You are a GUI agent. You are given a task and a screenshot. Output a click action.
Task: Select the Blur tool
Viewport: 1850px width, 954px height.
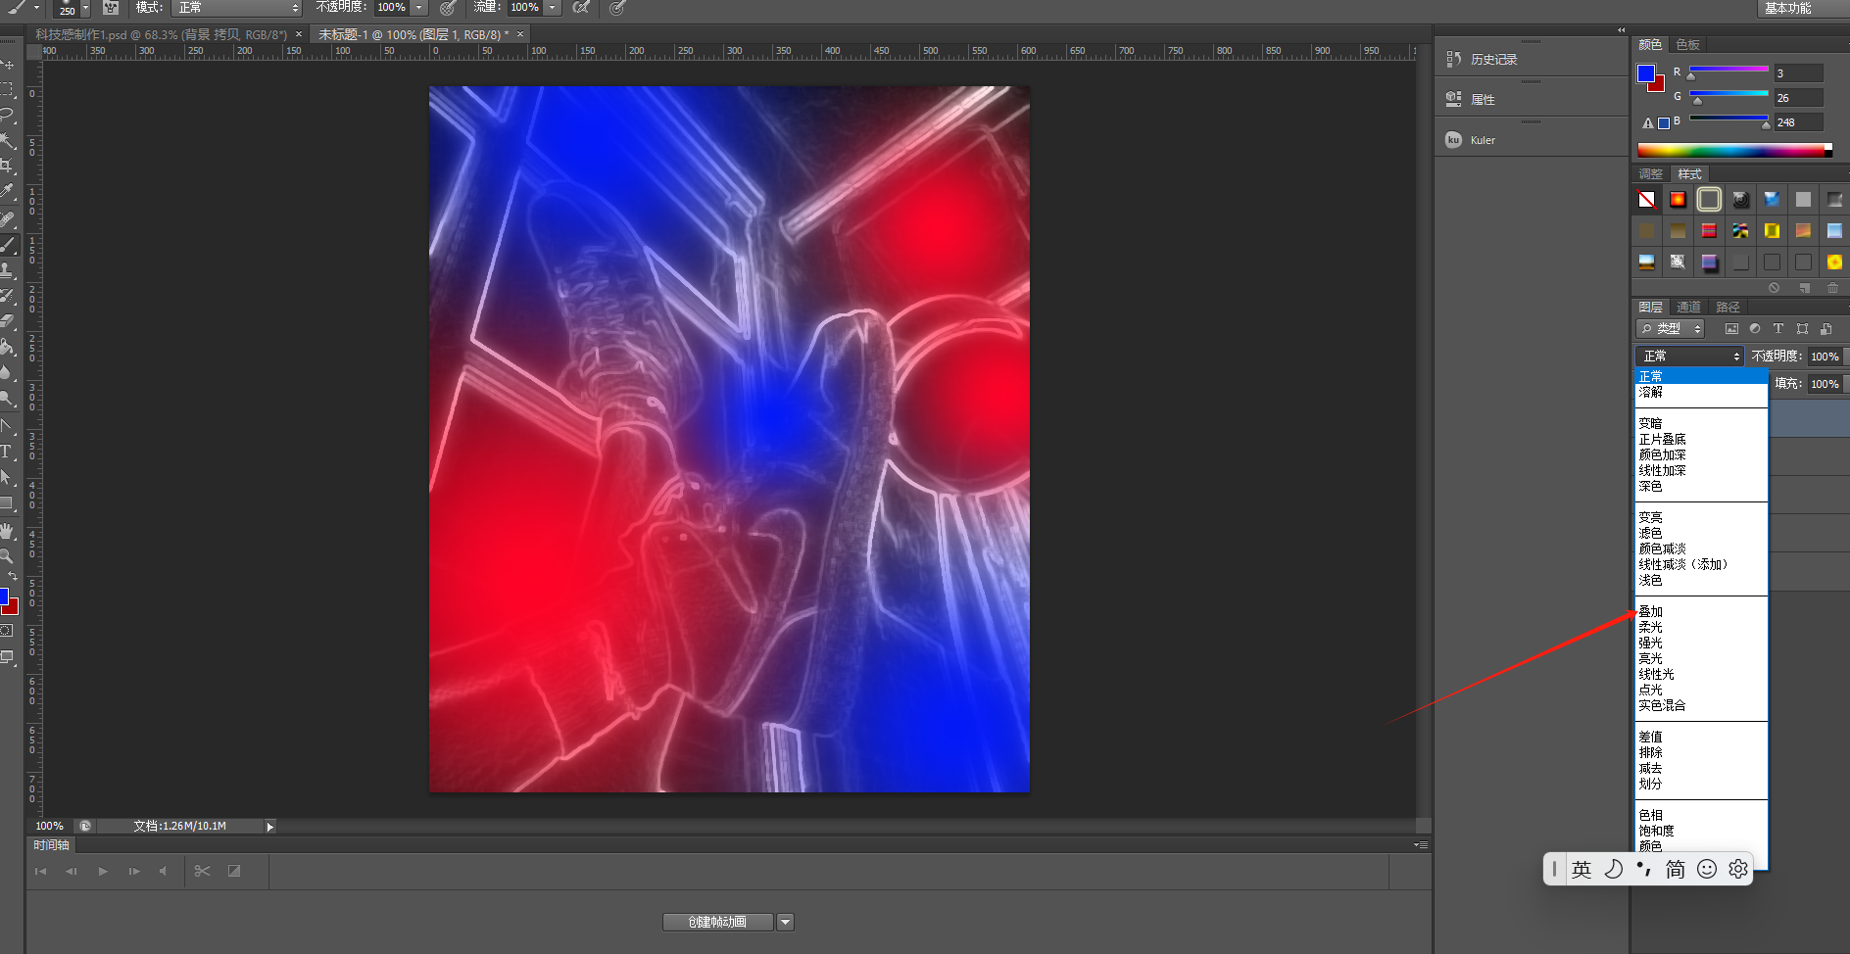[x=8, y=372]
